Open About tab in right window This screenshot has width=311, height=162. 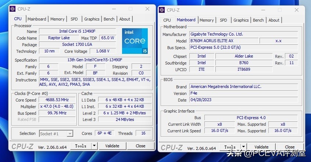(274, 20)
